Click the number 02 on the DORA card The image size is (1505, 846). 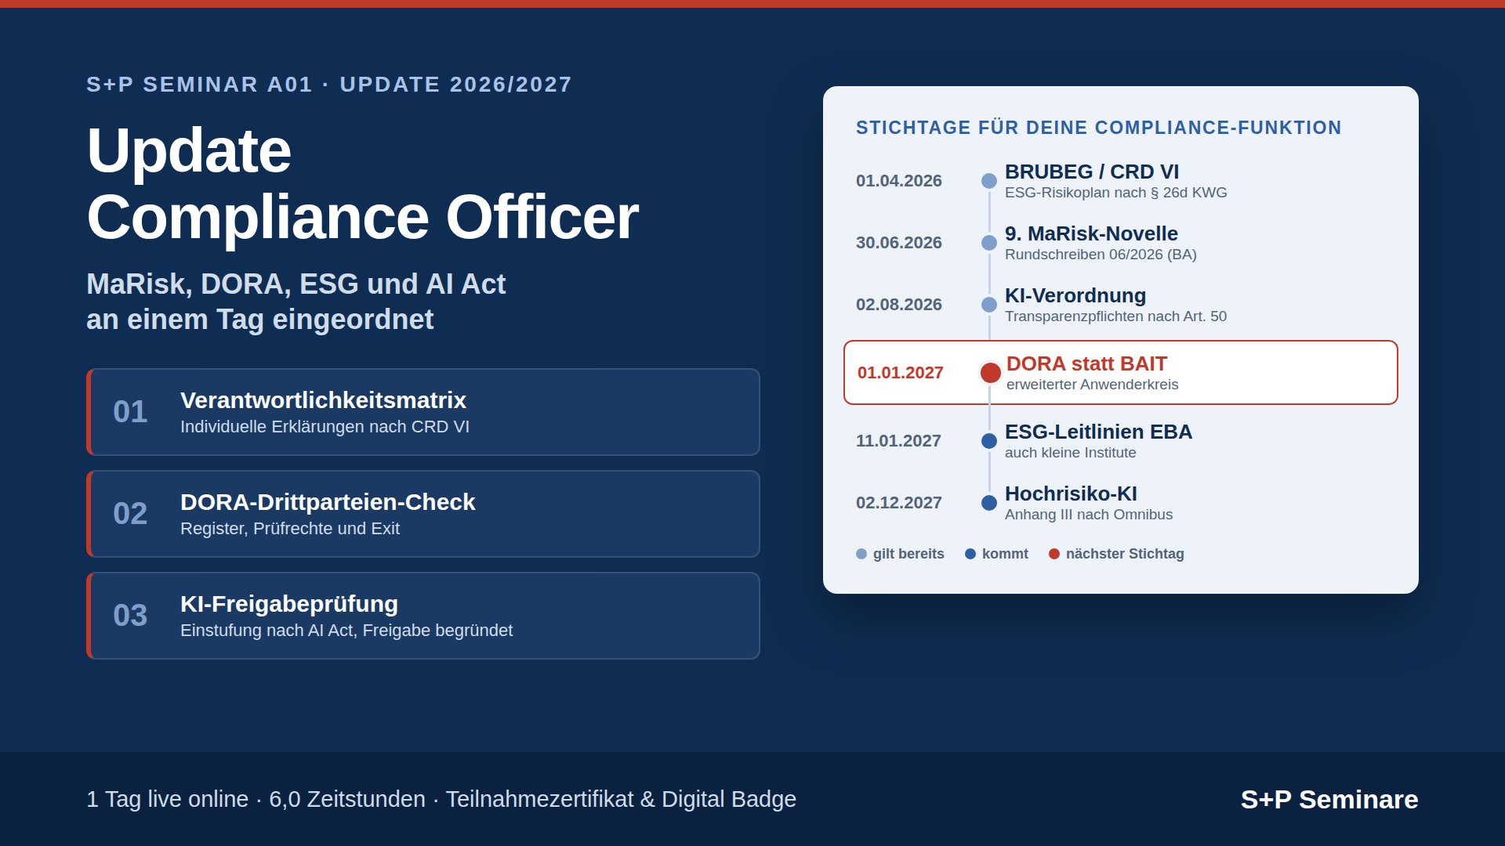pos(130,514)
